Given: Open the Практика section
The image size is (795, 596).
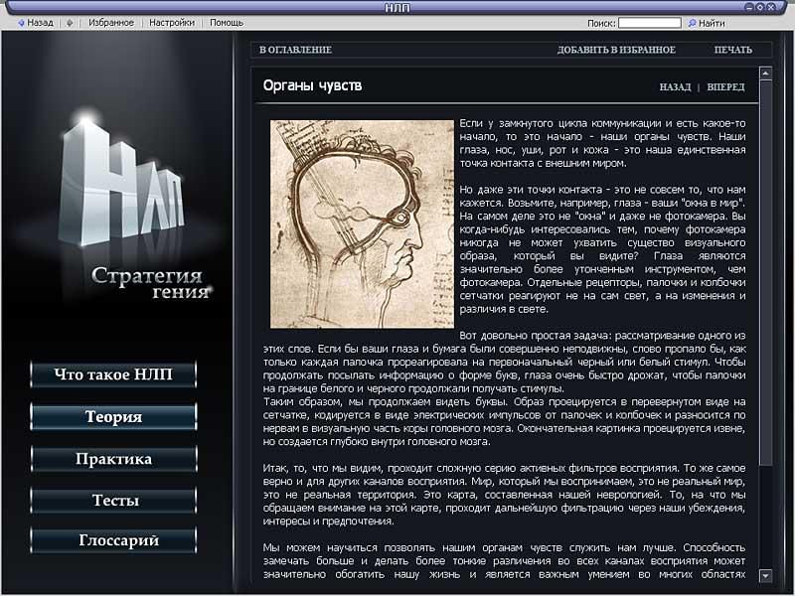Looking at the screenshot, I should point(113,459).
